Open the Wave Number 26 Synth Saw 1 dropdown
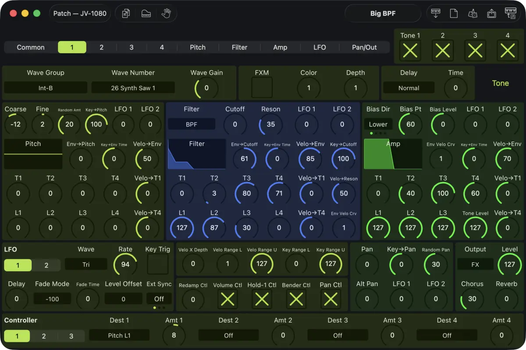526x350 pixels. [x=133, y=88]
